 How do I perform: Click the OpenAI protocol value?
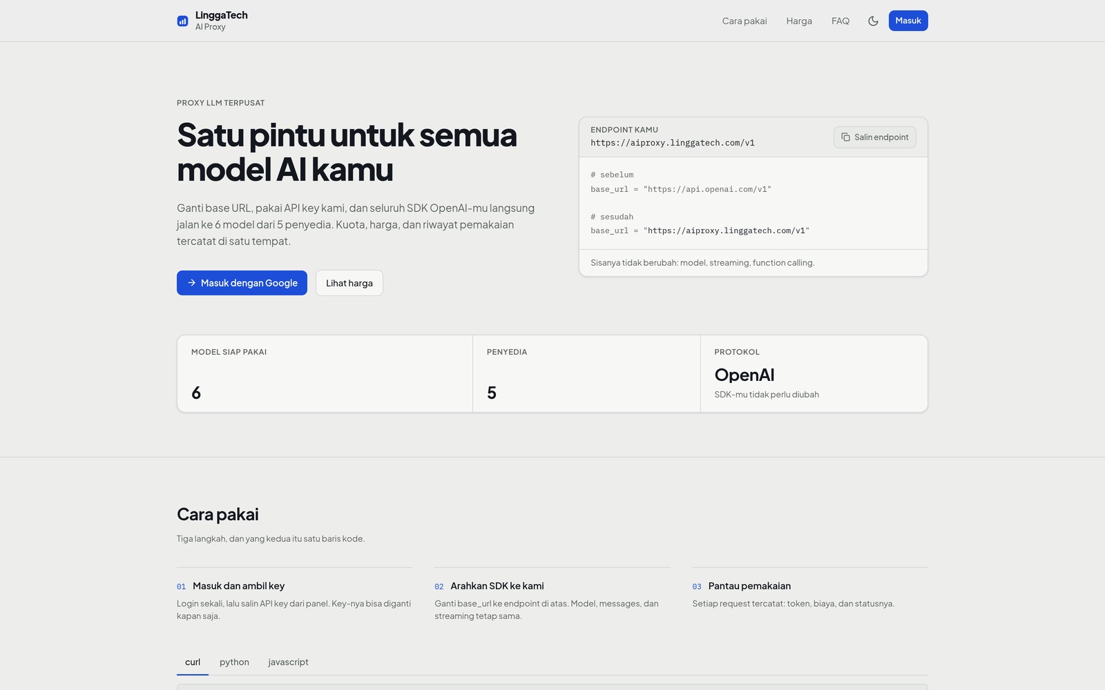[x=744, y=375]
